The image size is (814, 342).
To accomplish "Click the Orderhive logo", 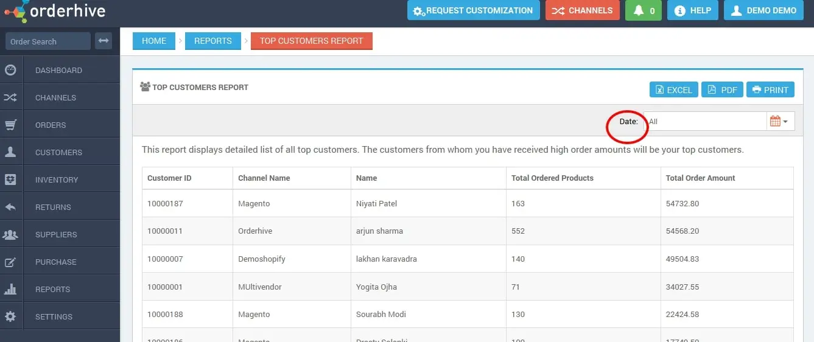I will pos(55,11).
